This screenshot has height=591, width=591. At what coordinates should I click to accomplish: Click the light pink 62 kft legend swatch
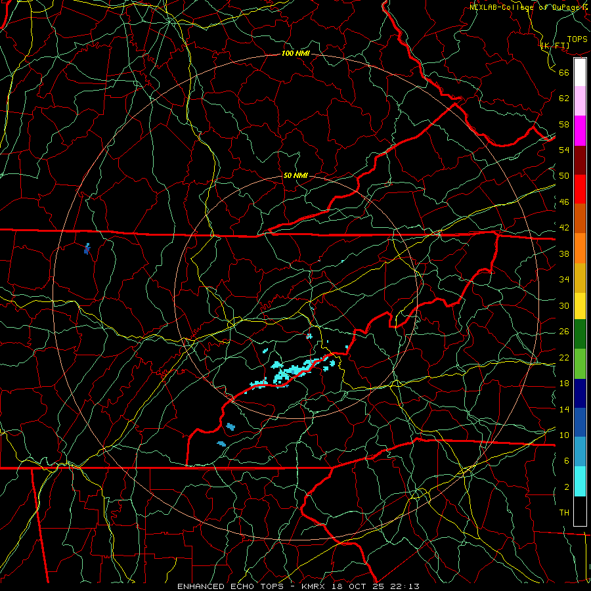[580, 101]
